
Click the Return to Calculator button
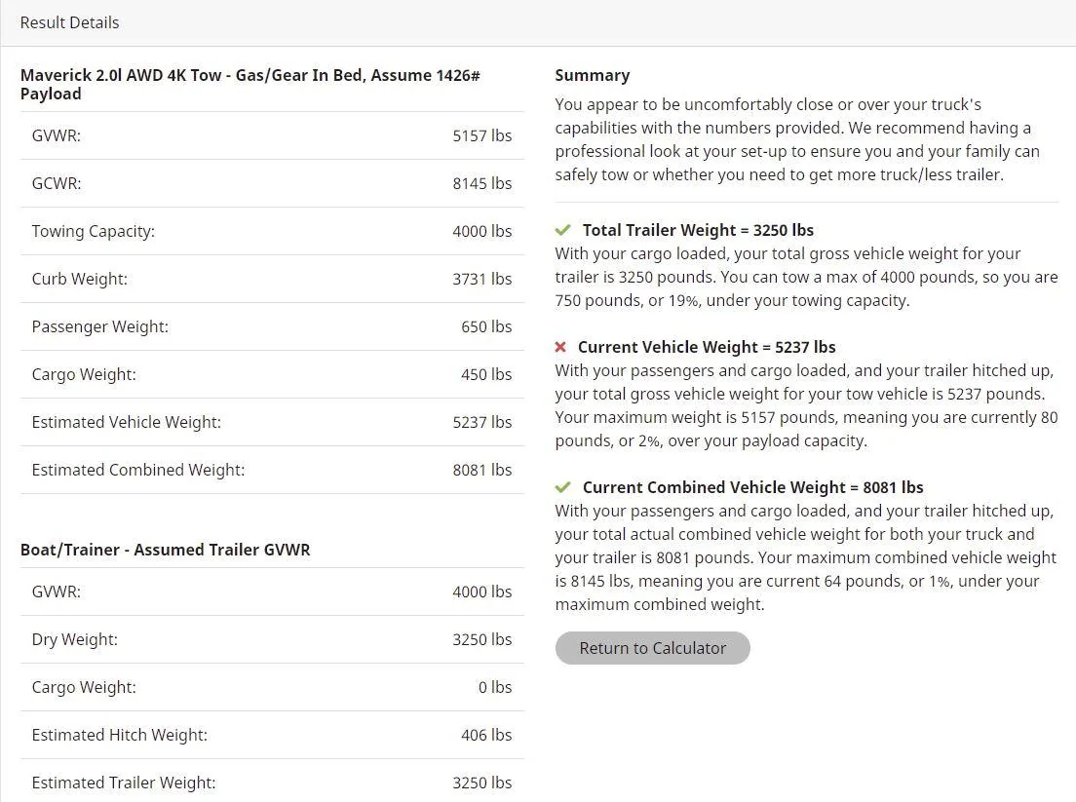click(652, 648)
